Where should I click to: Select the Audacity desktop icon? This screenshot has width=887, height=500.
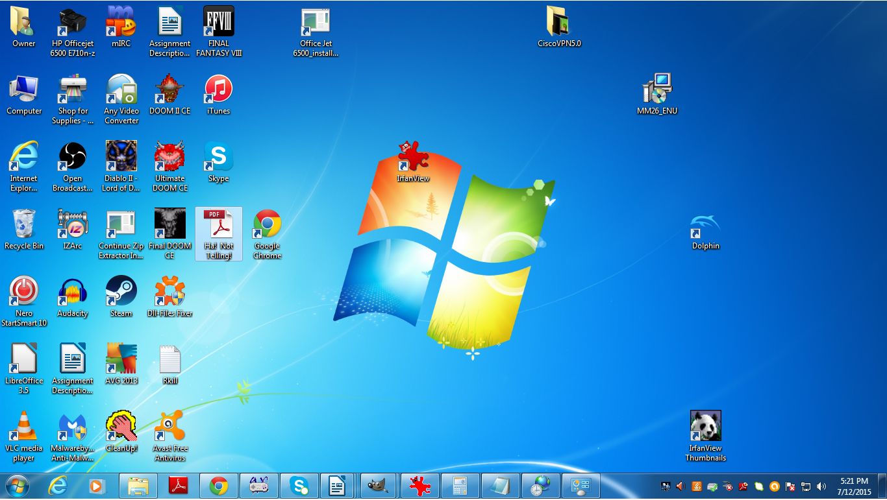click(73, 297)
